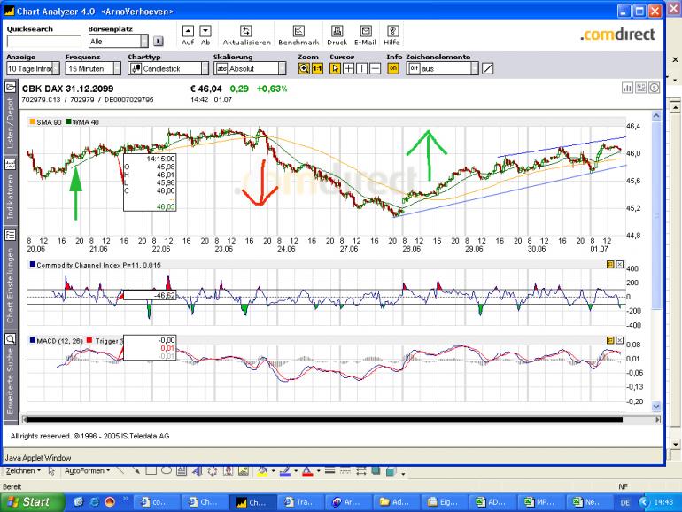The height and width of the screenshot is (512, 682).
Task: Open the Charttyp Candlestick dropdown
Action: pyautogui.click(x=204, y=68)
